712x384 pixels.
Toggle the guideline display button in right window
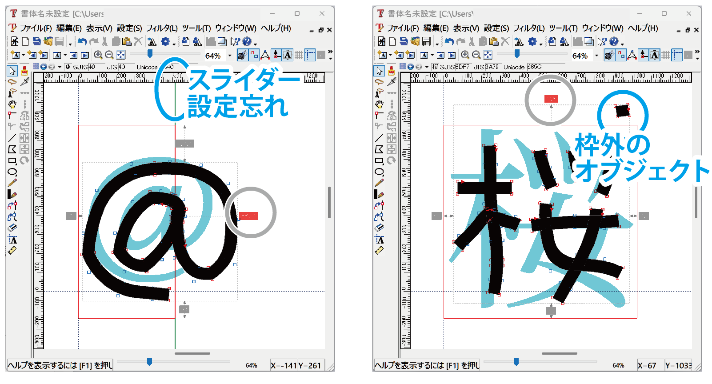coord(676,55)
